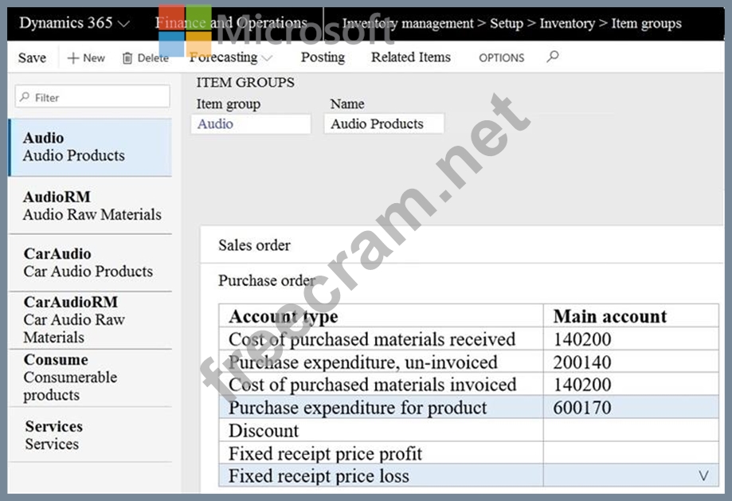732x501 pixels.
Task: Click the search magnifier icon in toolbar
Action: (553, 57)
